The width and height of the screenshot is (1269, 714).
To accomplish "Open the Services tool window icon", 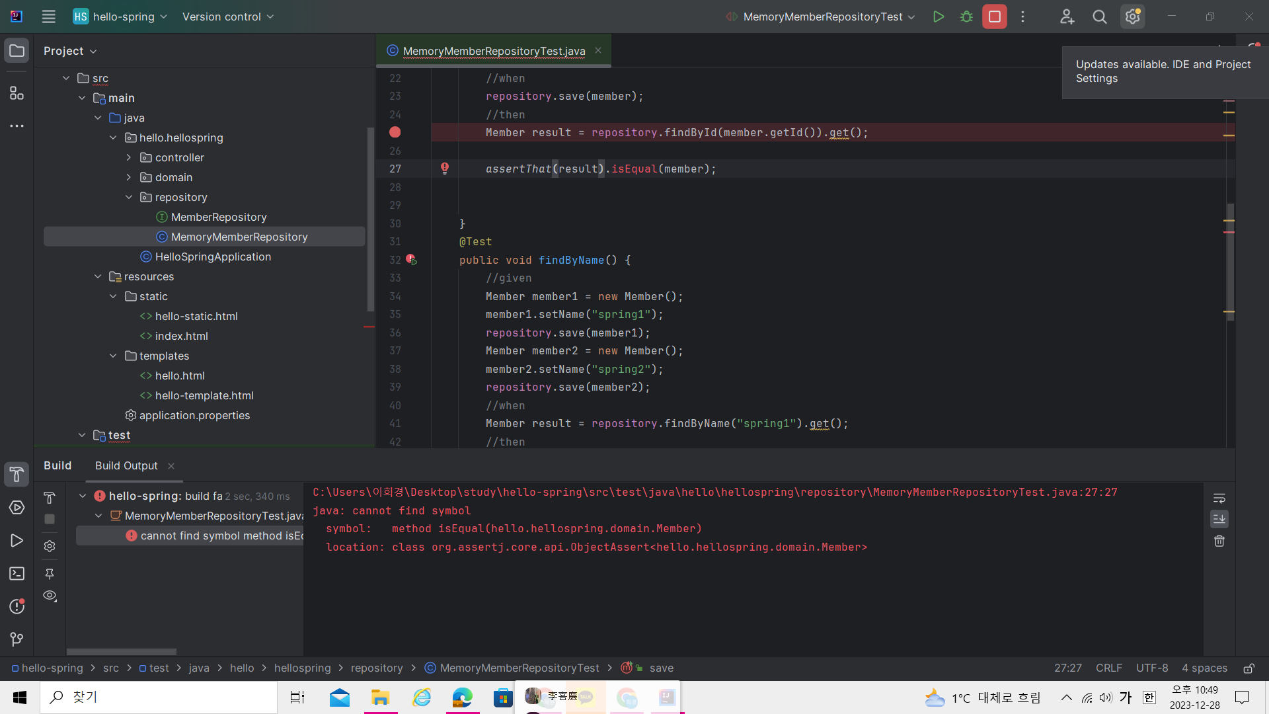I will click(x=17, y=508).
